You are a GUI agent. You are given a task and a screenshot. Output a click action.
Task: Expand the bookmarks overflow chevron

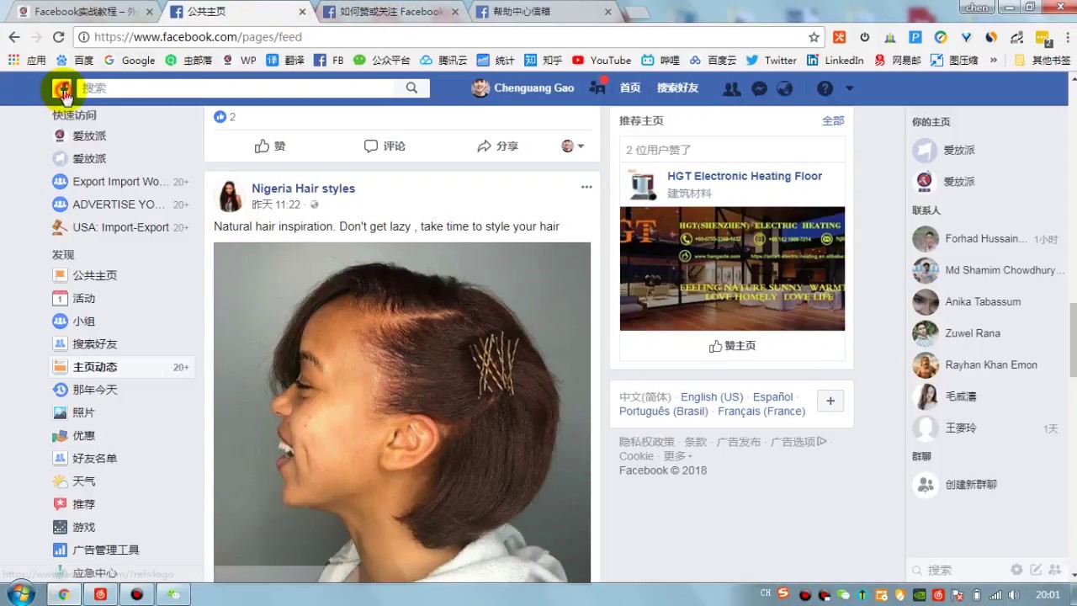point(994,61)
